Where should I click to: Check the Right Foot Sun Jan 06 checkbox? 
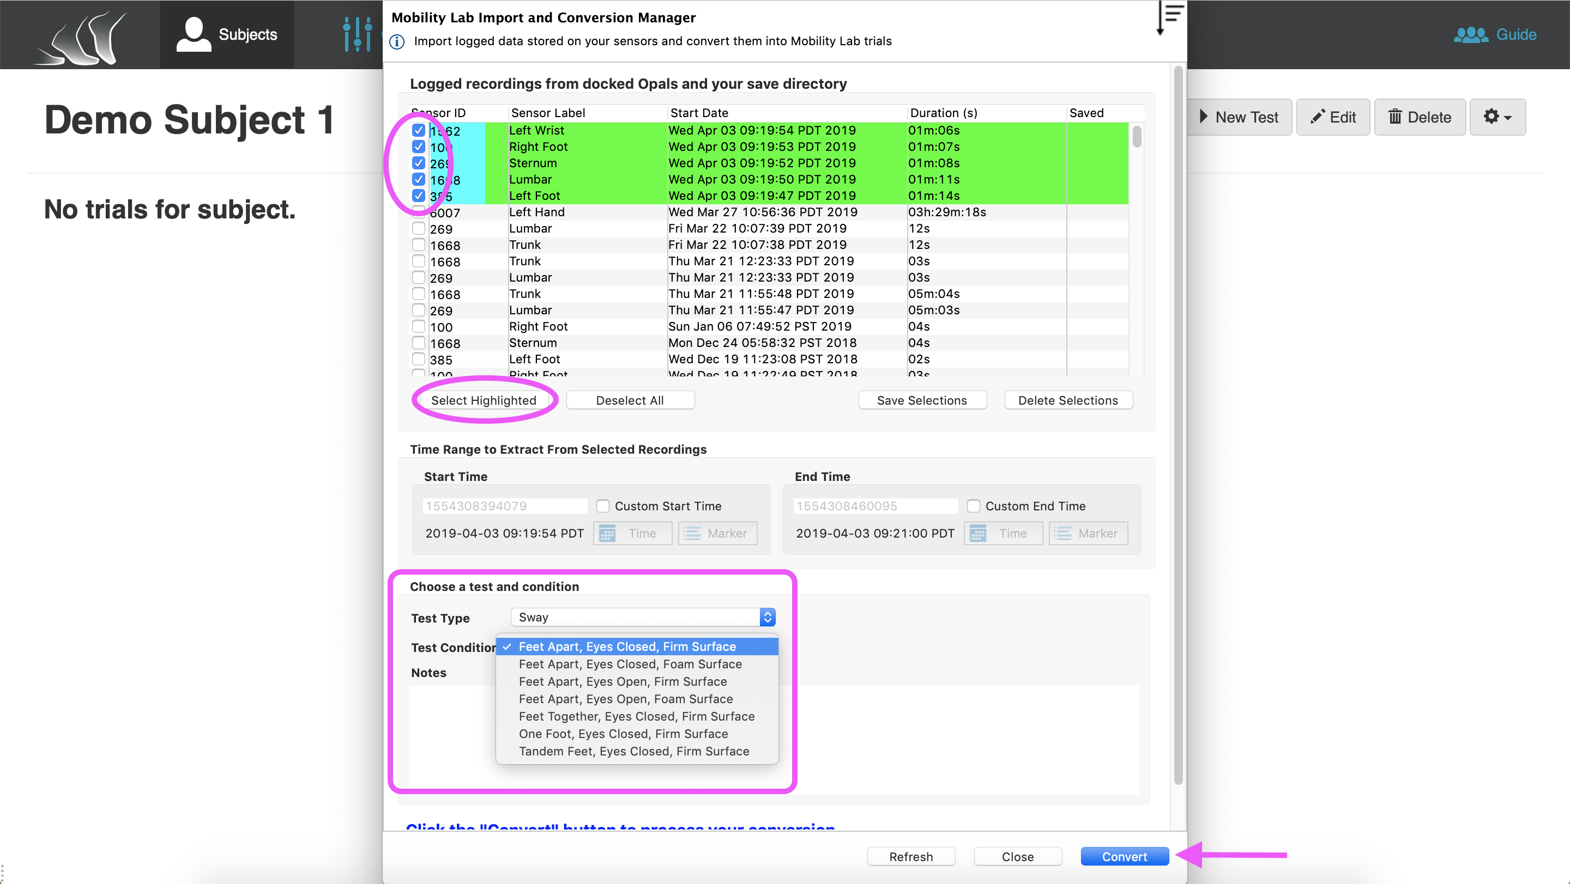click(418, 326)
